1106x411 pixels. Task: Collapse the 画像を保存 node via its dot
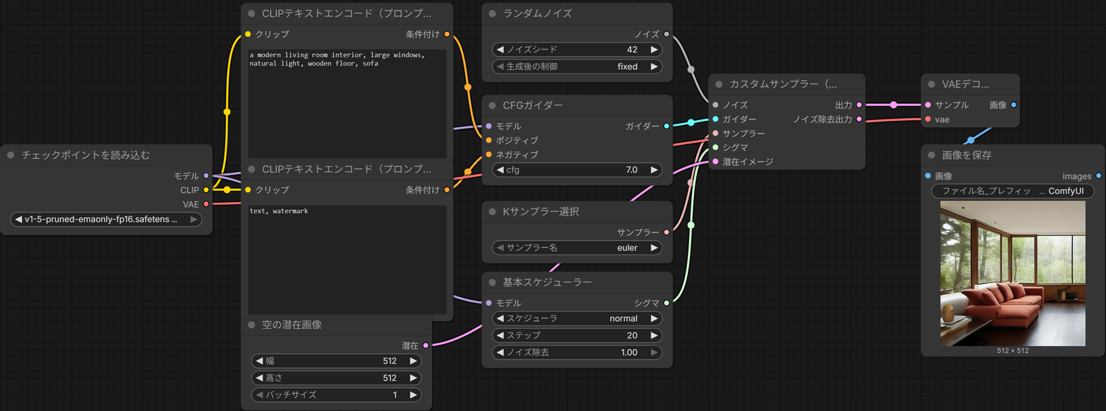(932, 155)
